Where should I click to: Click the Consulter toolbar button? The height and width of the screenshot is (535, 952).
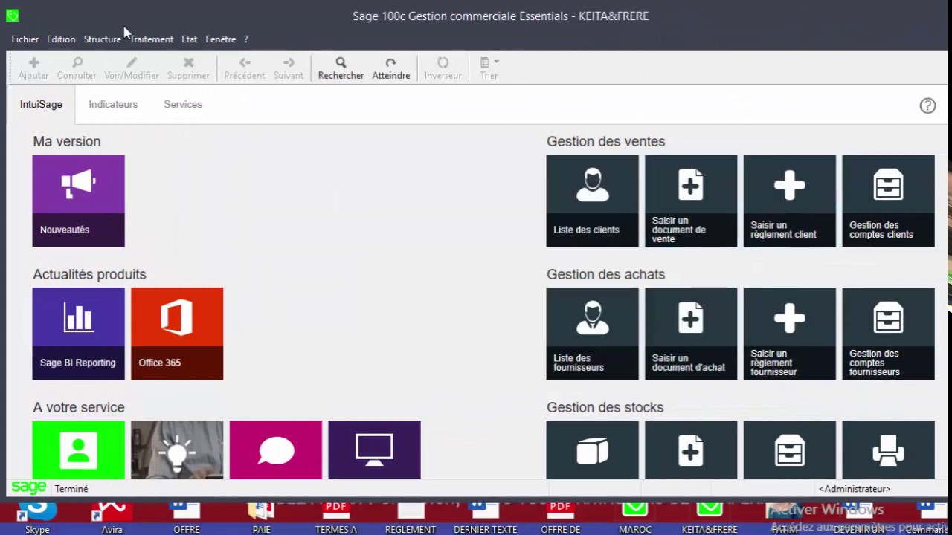point(77,68)
